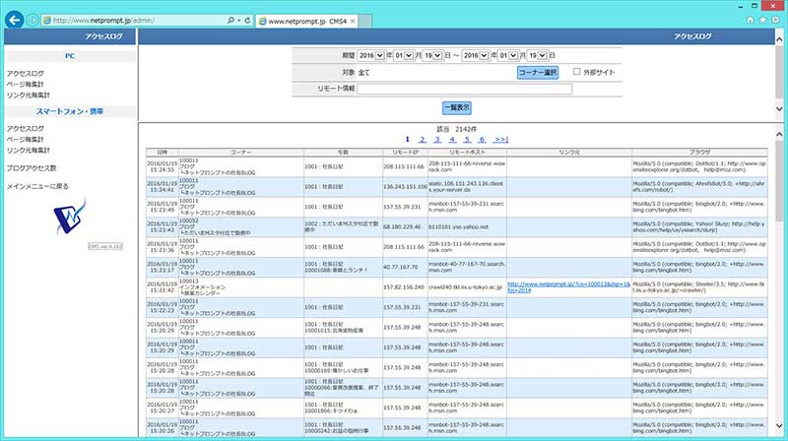Click IP cell 136.243.151.106
788x441 pixels.
click(x=405, y=187)
